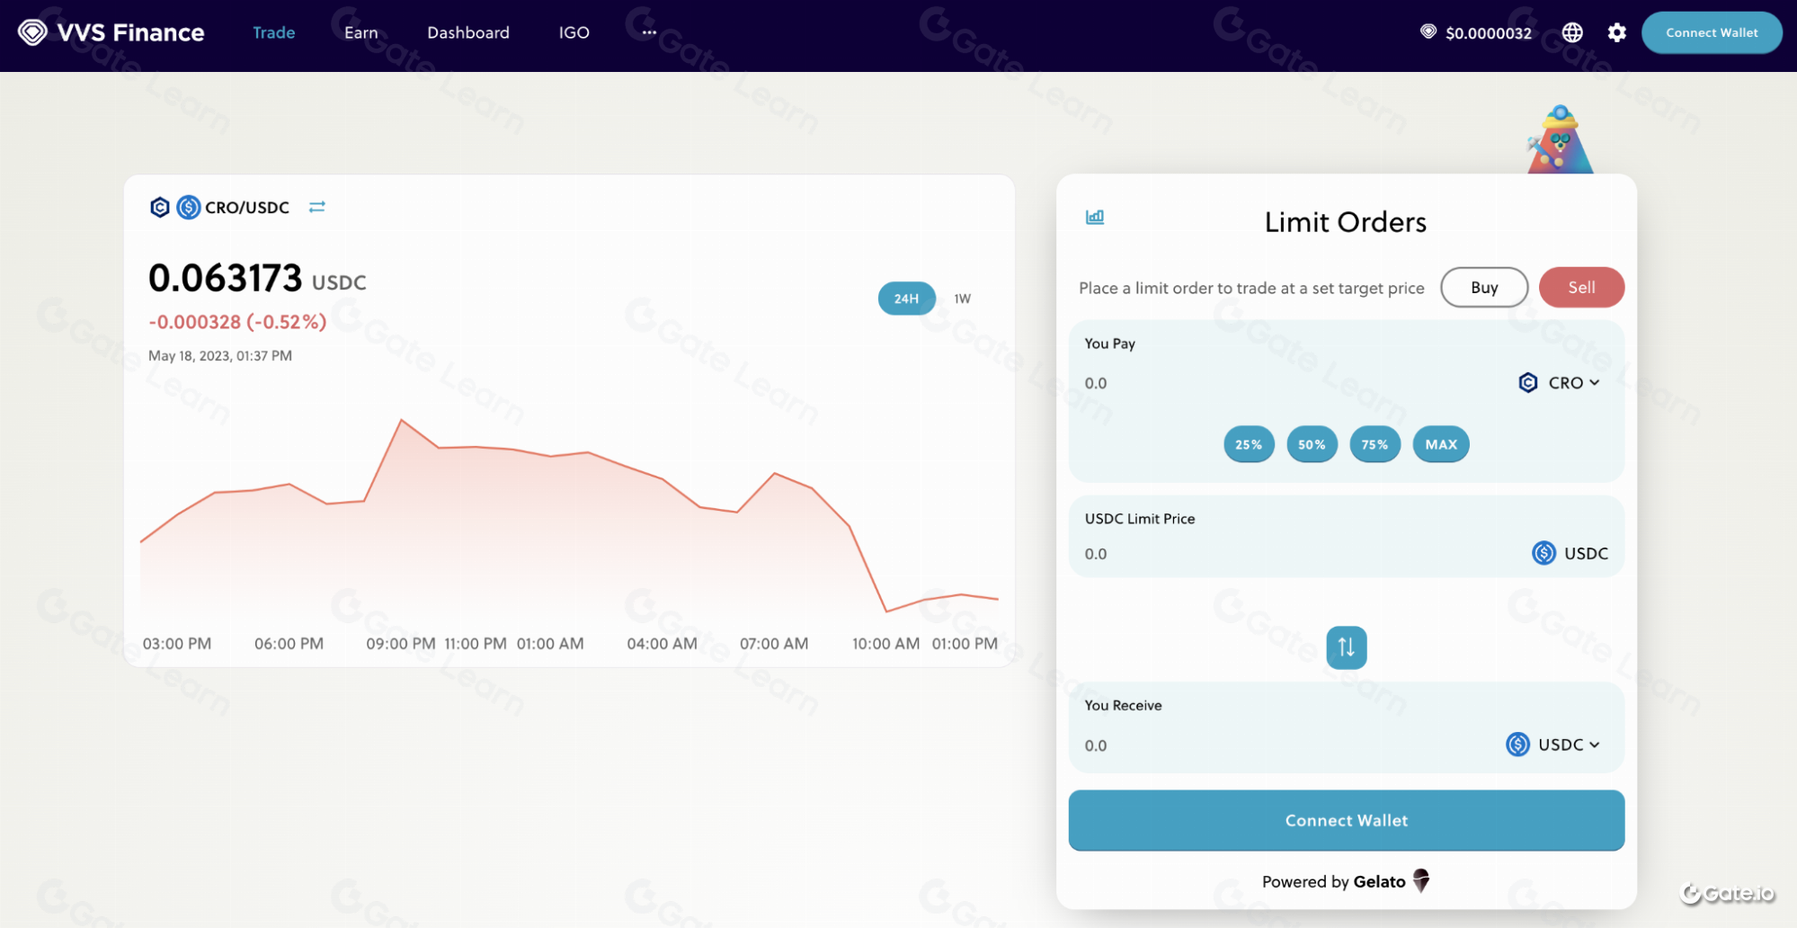
Task: Open the settings gear icon
Action: 1616,33
